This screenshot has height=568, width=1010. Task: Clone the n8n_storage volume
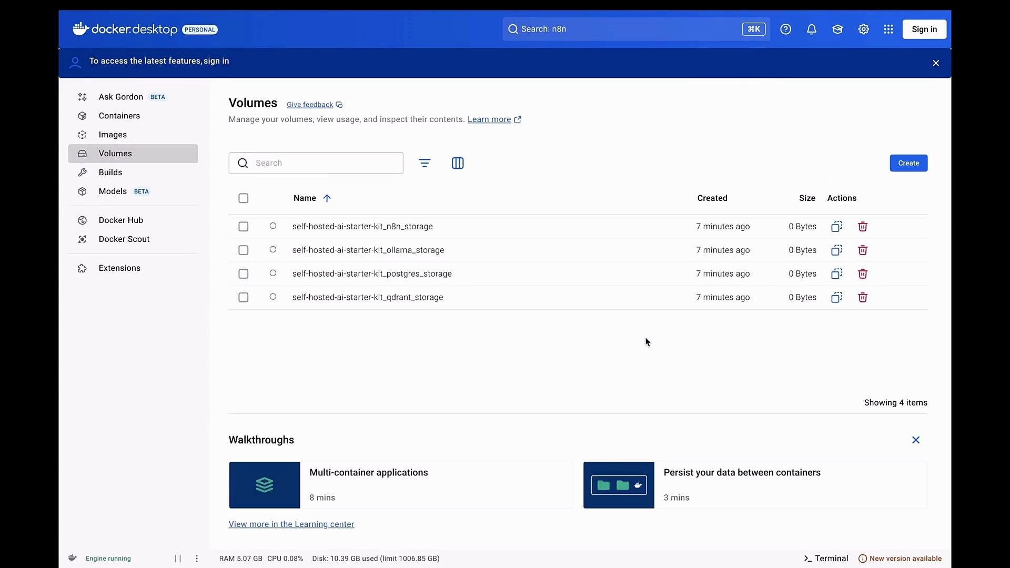(x=836, y=227)
